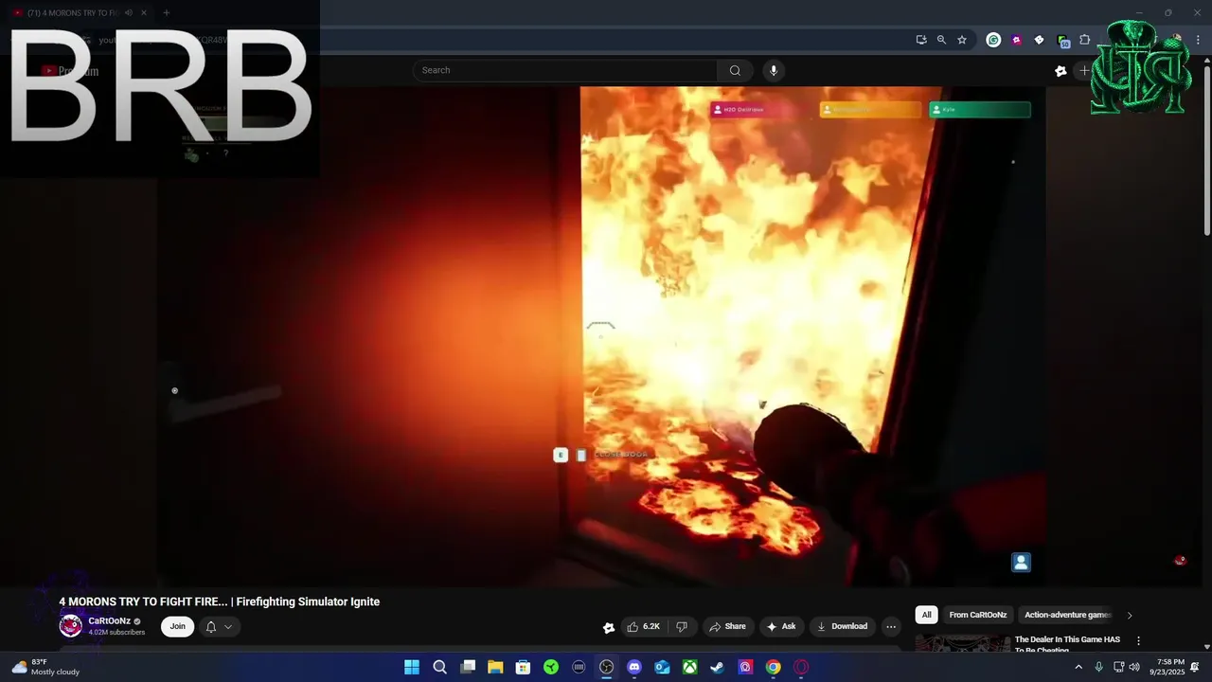1212x682 pixels.
Task: Select the Action-adventure games filter chip
Action: [1067, 615]
